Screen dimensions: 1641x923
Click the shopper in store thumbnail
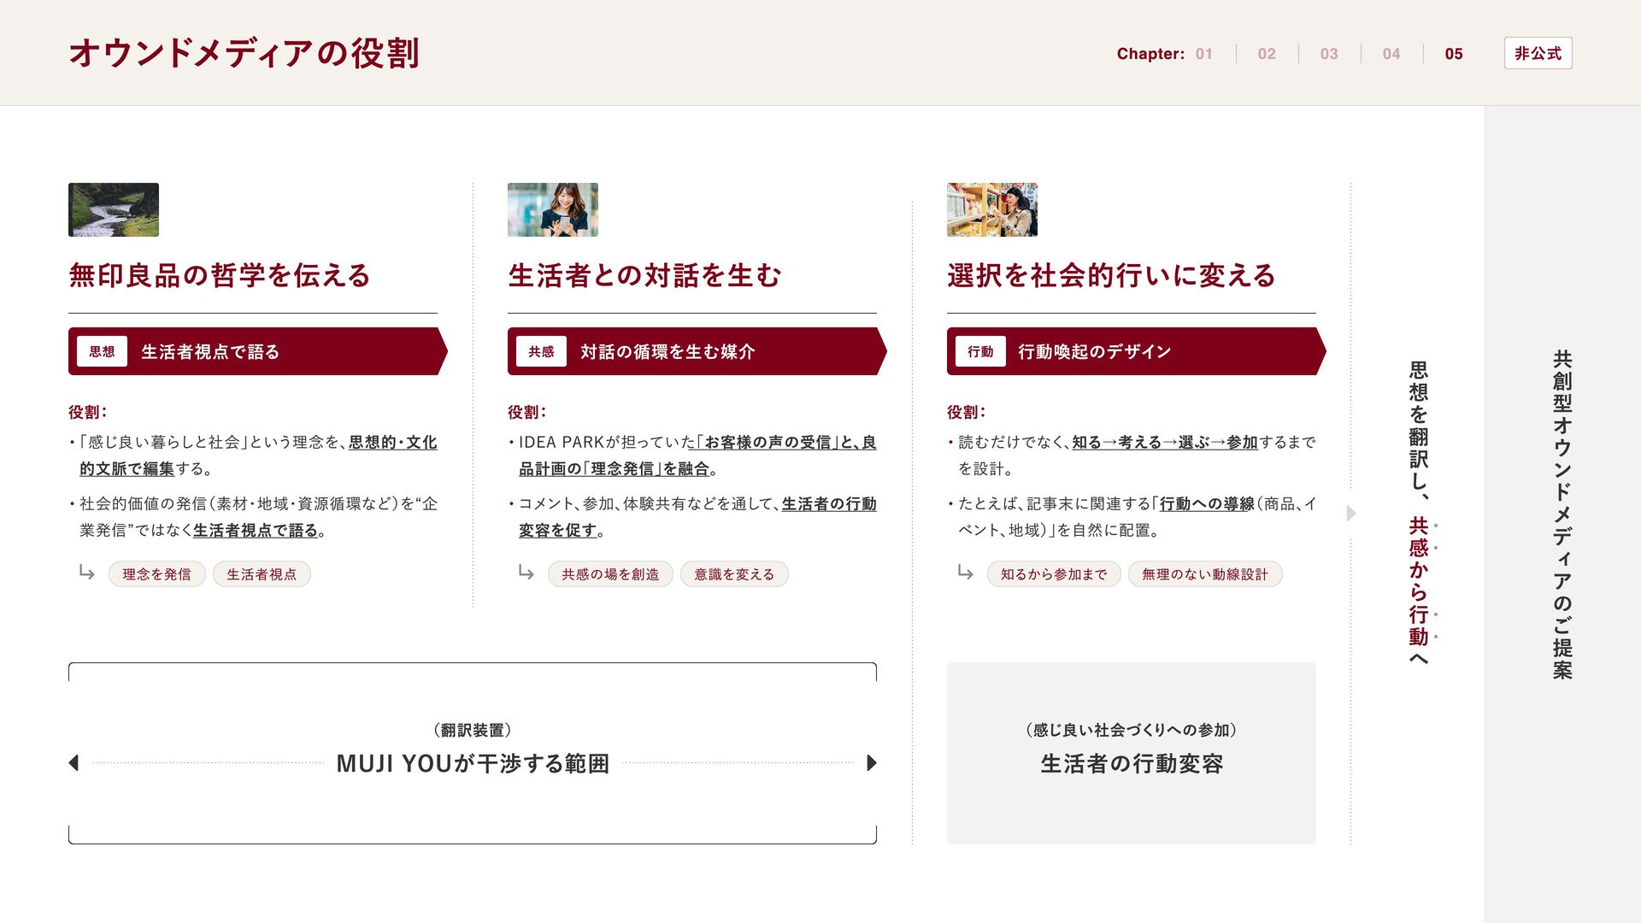(x=991, y=209)
